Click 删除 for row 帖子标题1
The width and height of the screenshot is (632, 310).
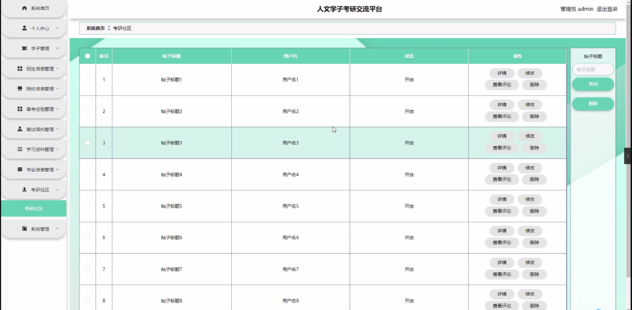coord(534,85)
